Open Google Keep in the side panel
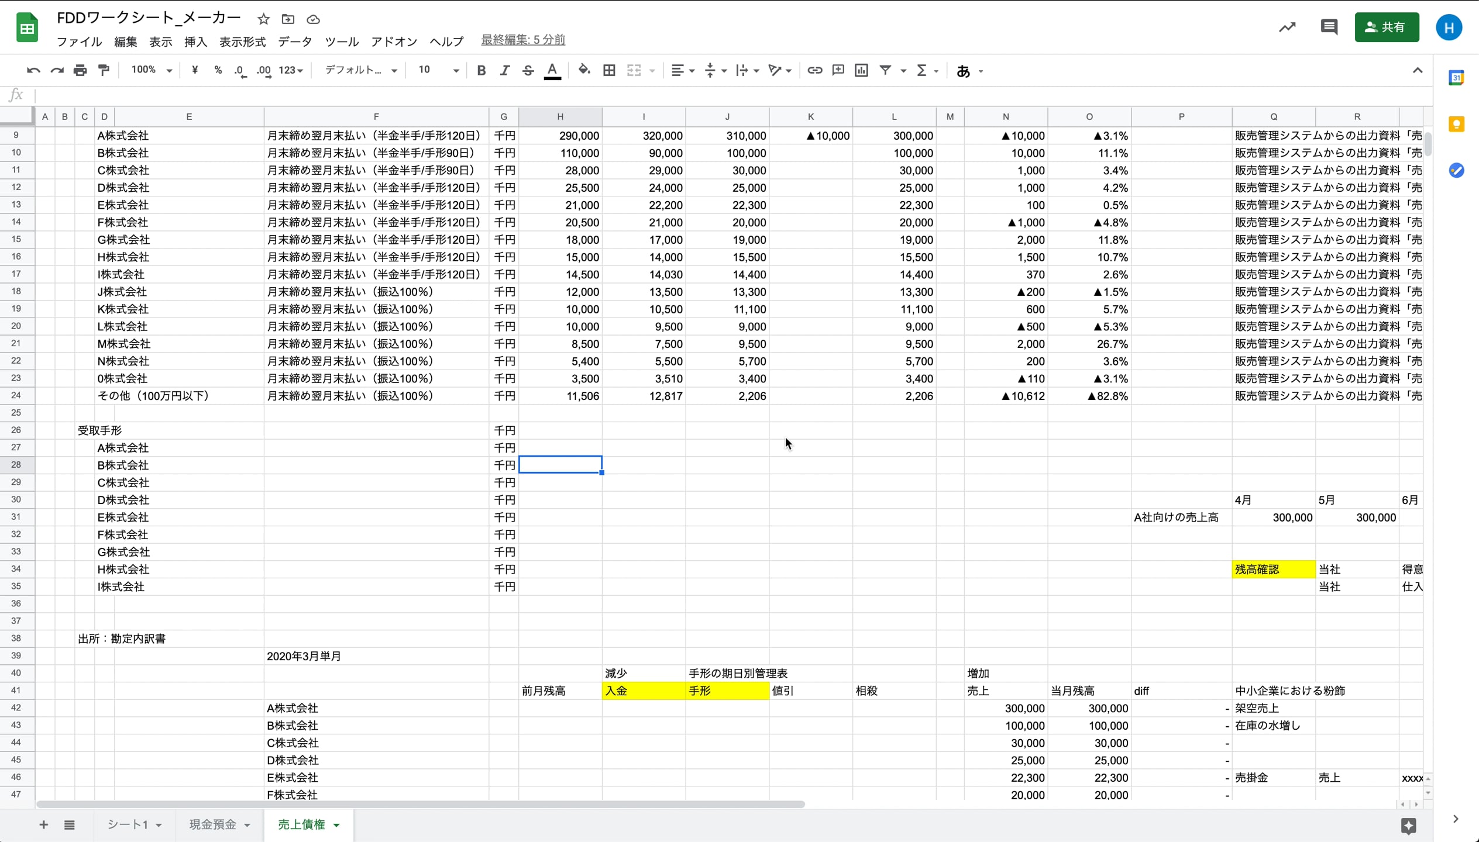 1456,124
